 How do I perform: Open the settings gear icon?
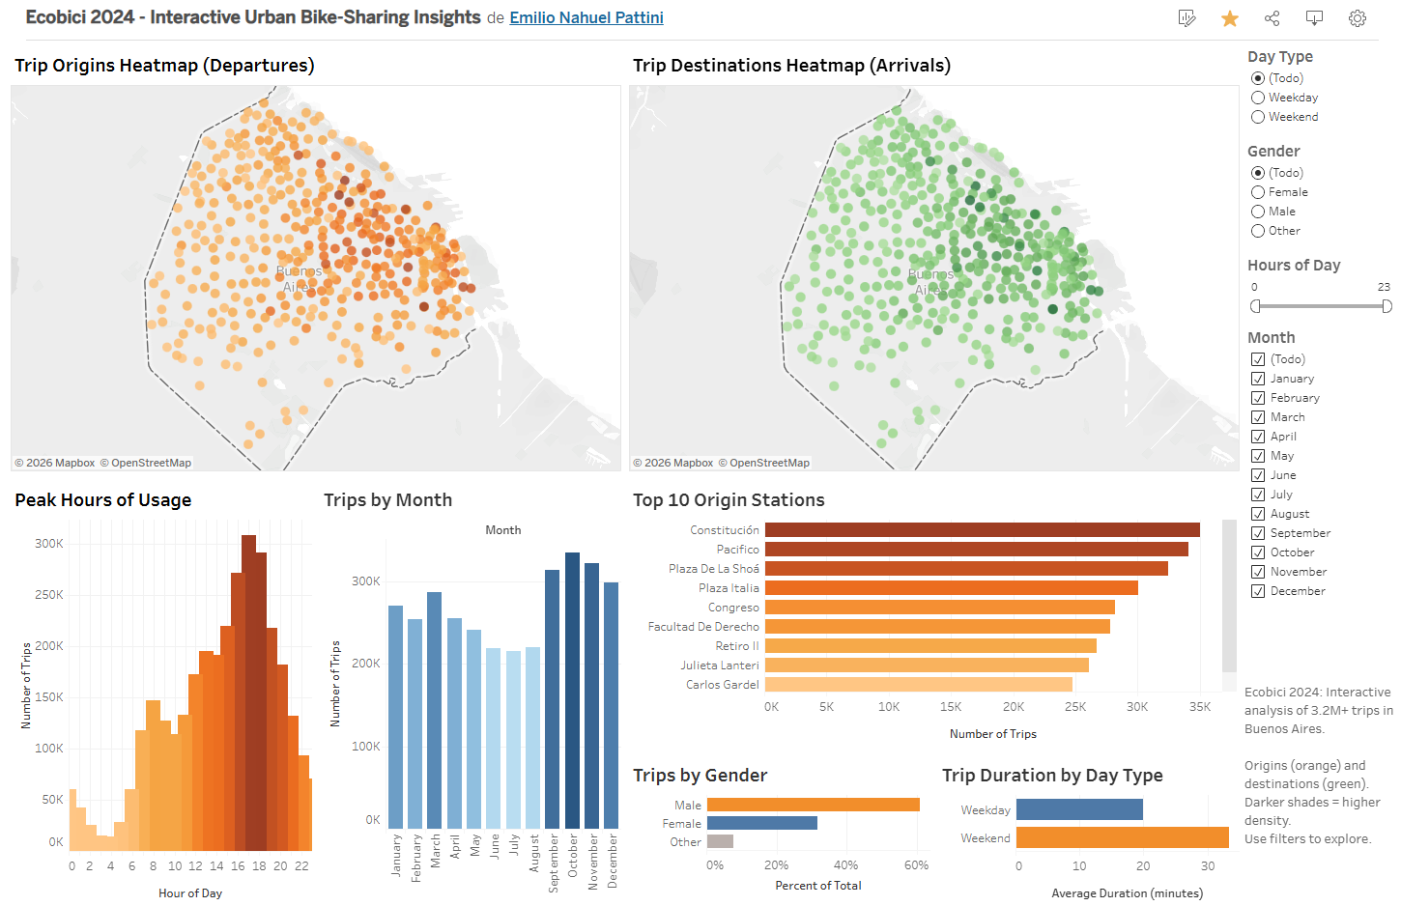pyautogui.click(x=1357, y=17)
